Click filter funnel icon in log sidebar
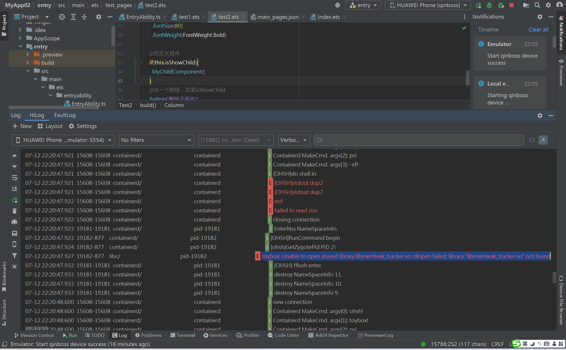This screenshot has height=350, width=566. 15,255
